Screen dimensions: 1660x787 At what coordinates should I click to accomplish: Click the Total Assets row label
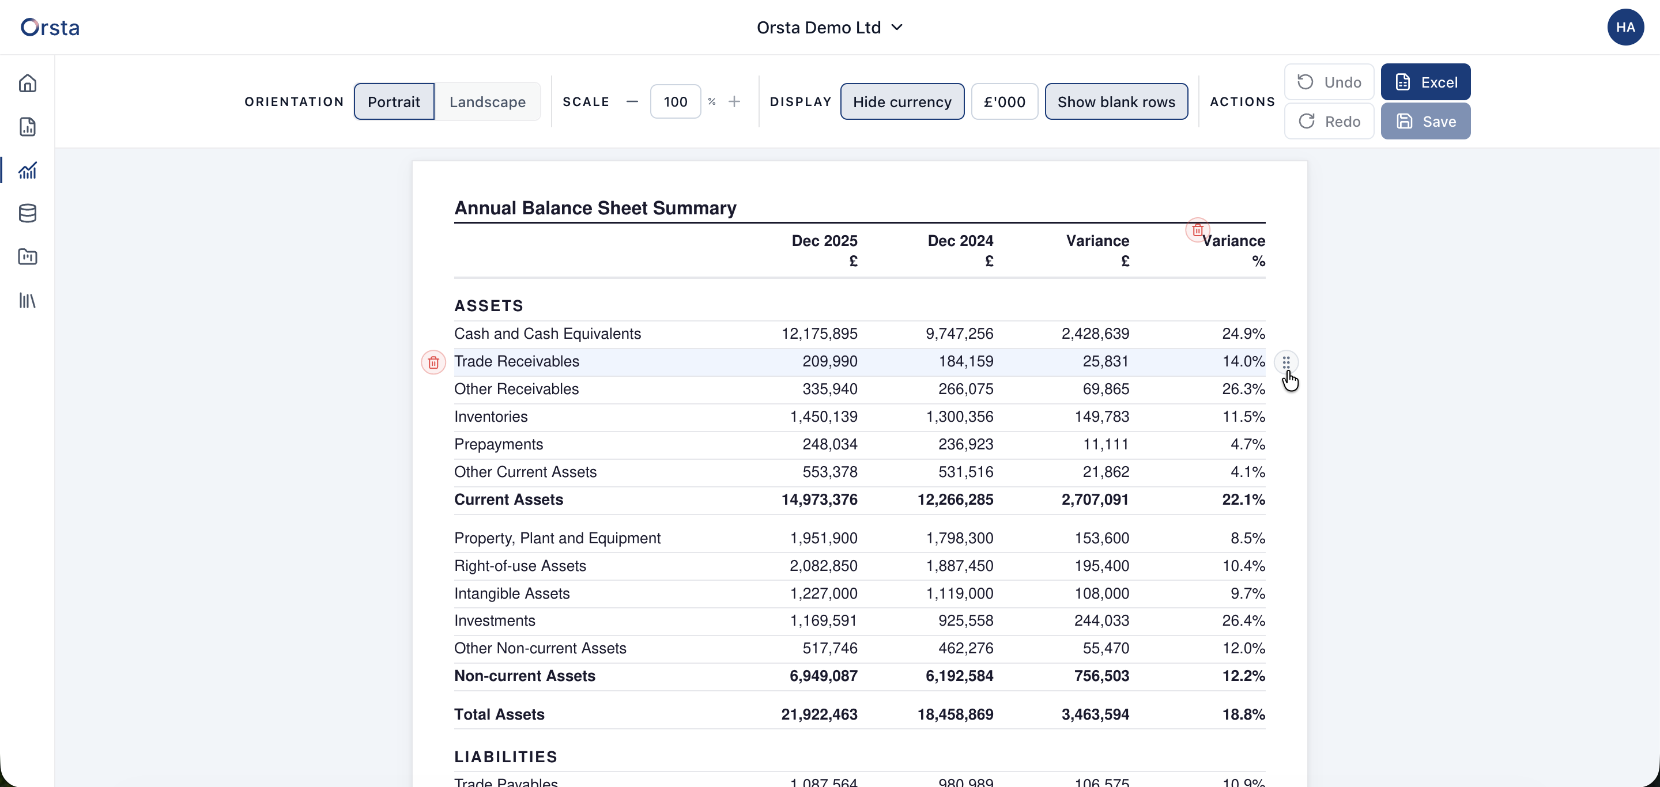tap(499, 714)
